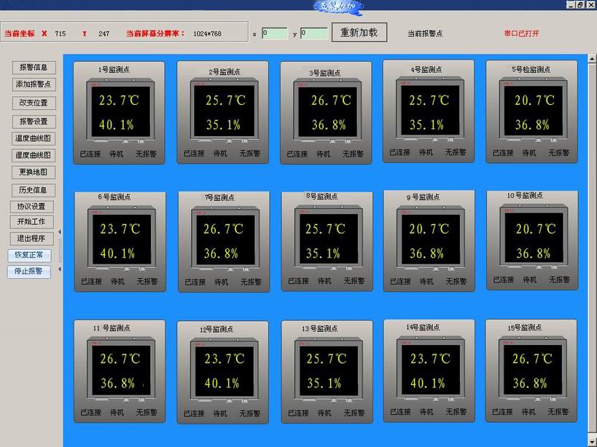Select the 12号监测点 monitor display
The image size is (597, 447).
pyautogui.click(x=225, y=371)
